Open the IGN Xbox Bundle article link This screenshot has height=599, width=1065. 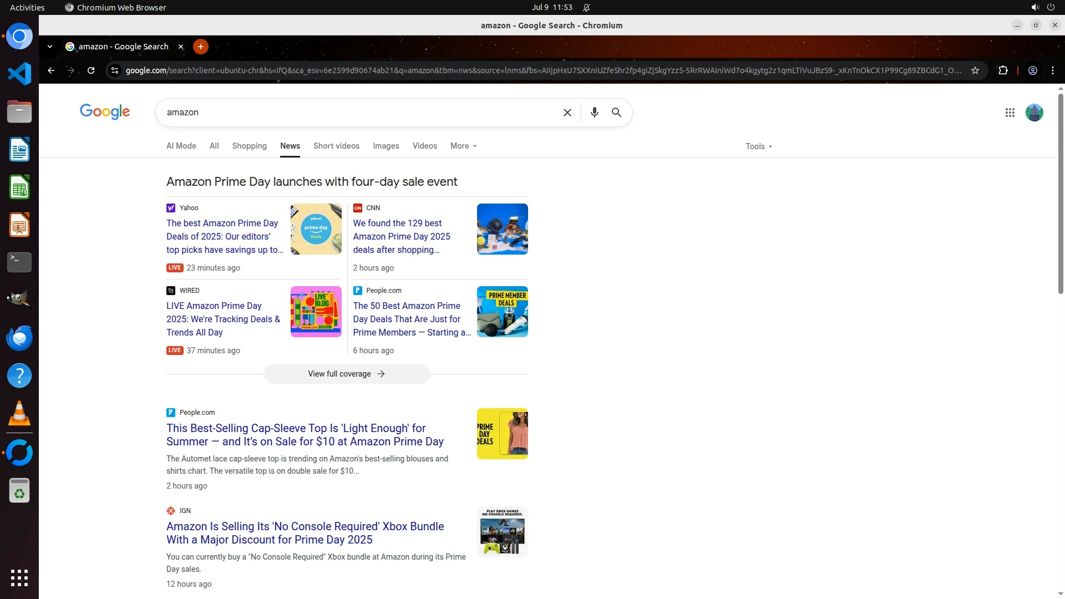305,532
